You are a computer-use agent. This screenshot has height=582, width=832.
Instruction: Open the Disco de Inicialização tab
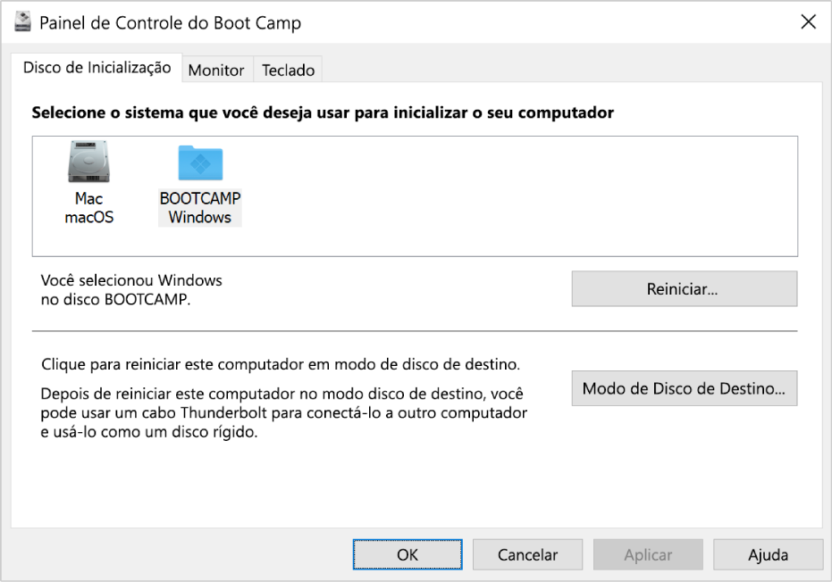97,68
